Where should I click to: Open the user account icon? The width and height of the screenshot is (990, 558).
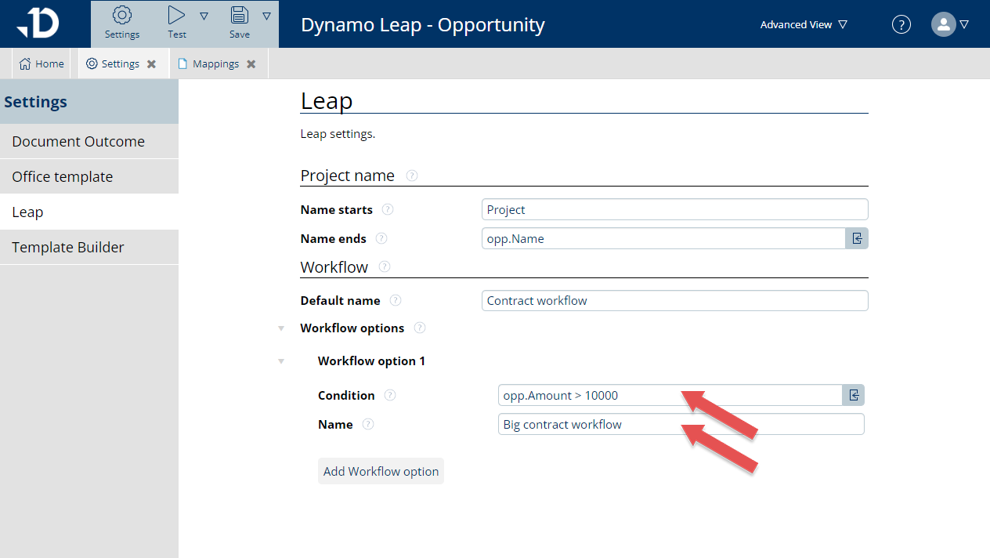(x=943, y=24)
